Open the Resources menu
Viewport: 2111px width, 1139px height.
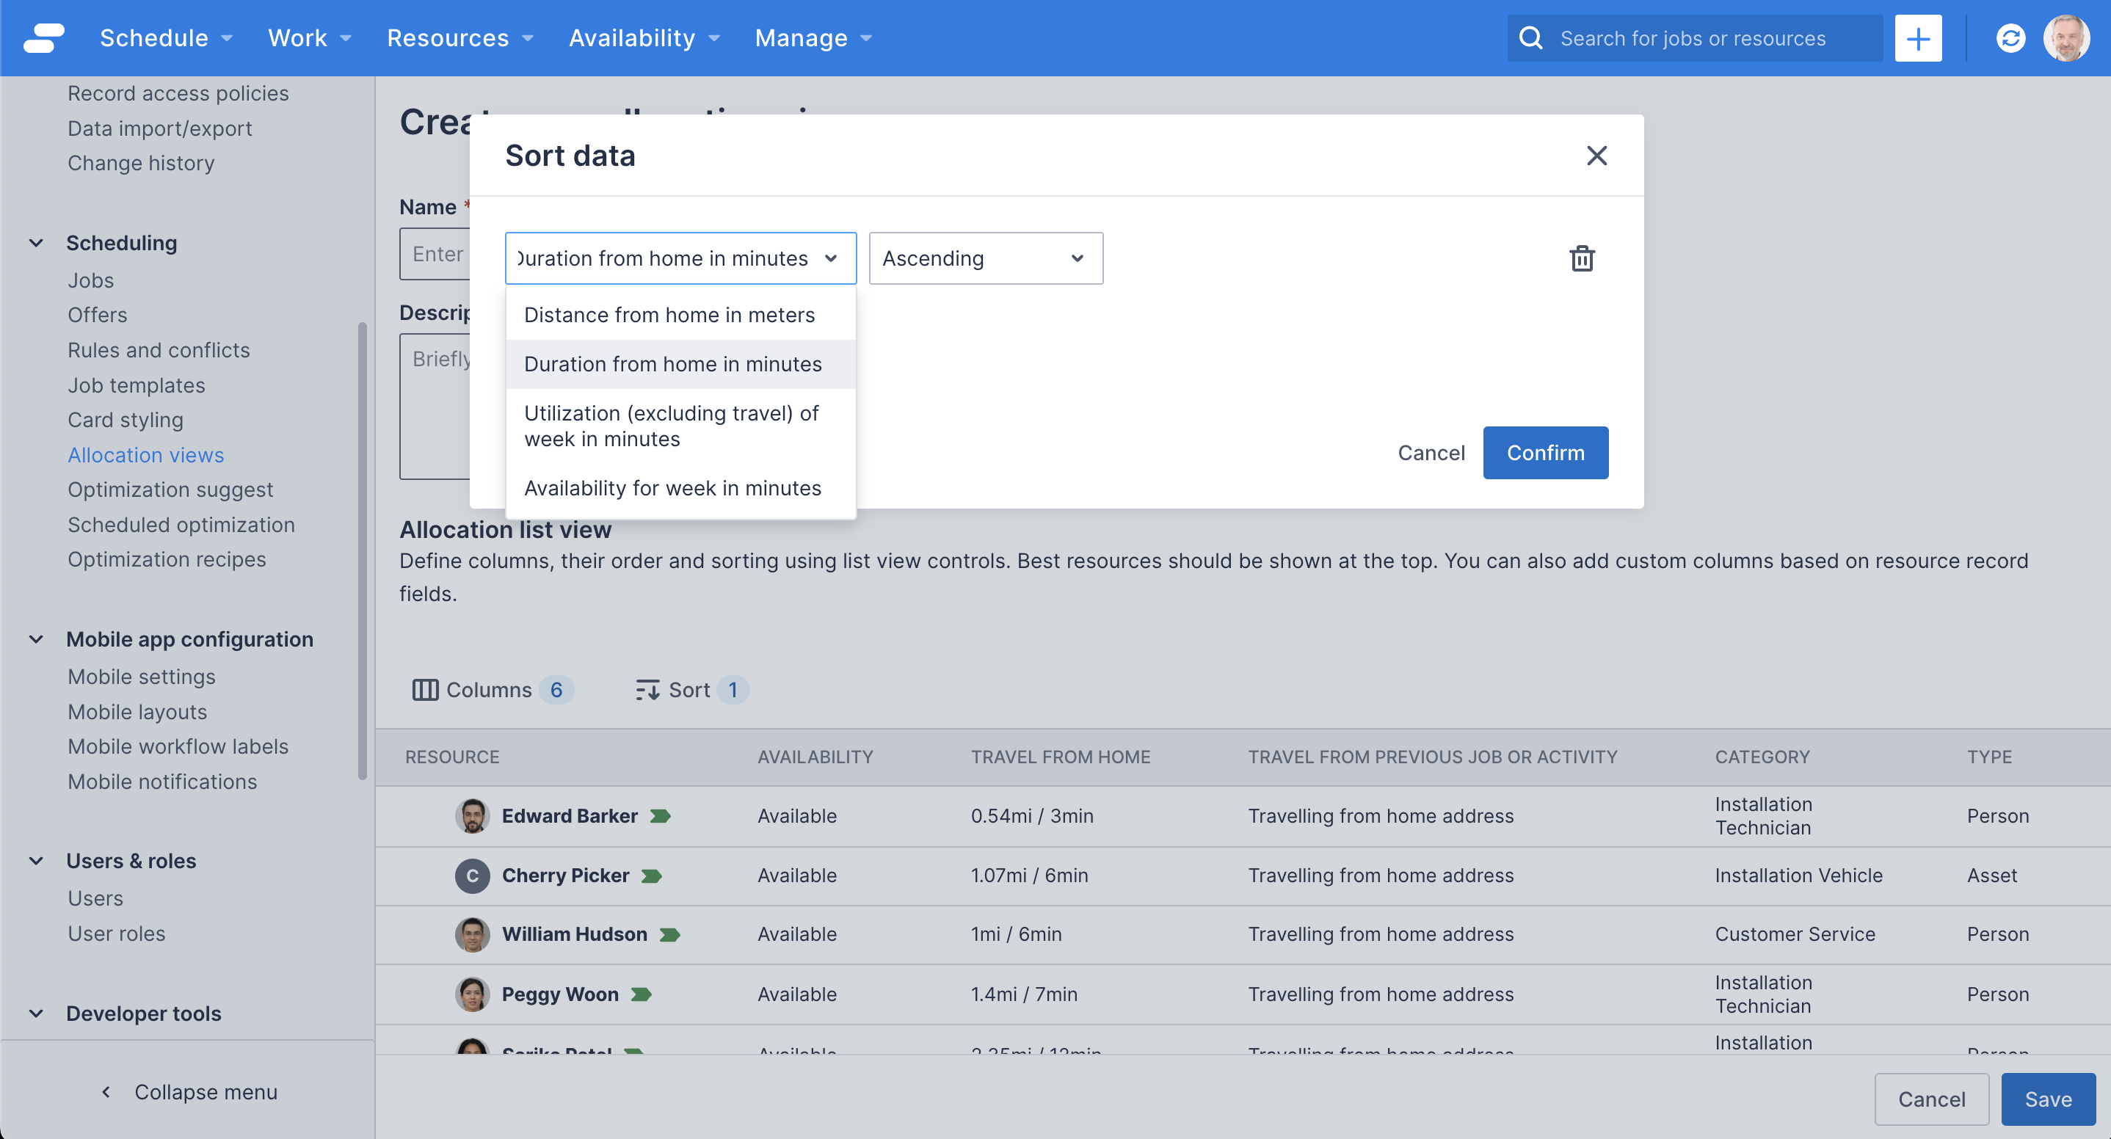(x=460, y=37)
